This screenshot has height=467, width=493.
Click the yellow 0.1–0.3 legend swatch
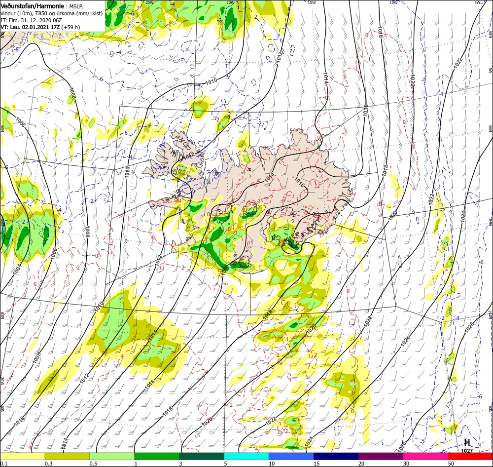23,456
